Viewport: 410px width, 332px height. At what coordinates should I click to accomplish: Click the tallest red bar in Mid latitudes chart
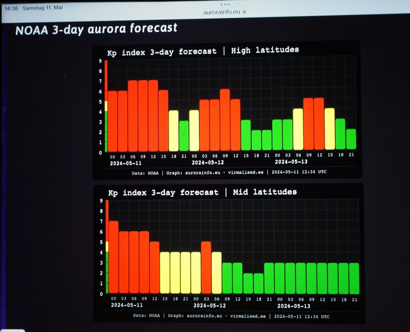(113, 257)
